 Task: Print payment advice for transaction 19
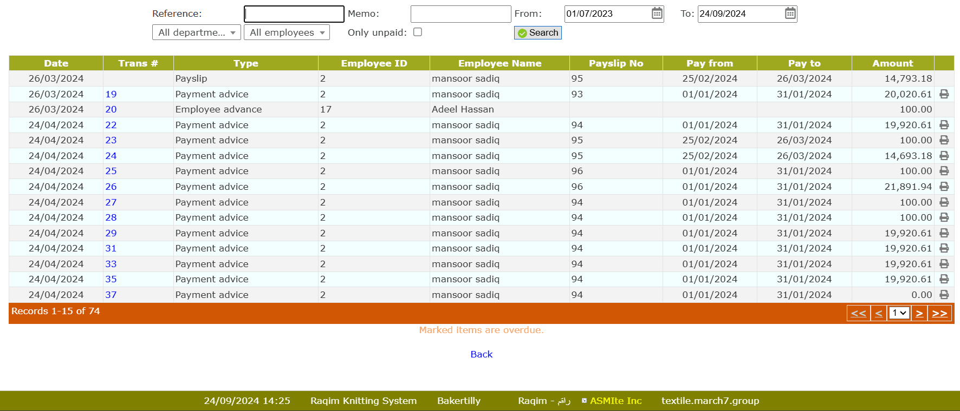(x=944, y=94)
